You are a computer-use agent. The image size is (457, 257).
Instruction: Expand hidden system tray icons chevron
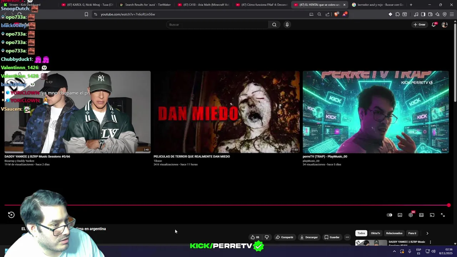394,251
